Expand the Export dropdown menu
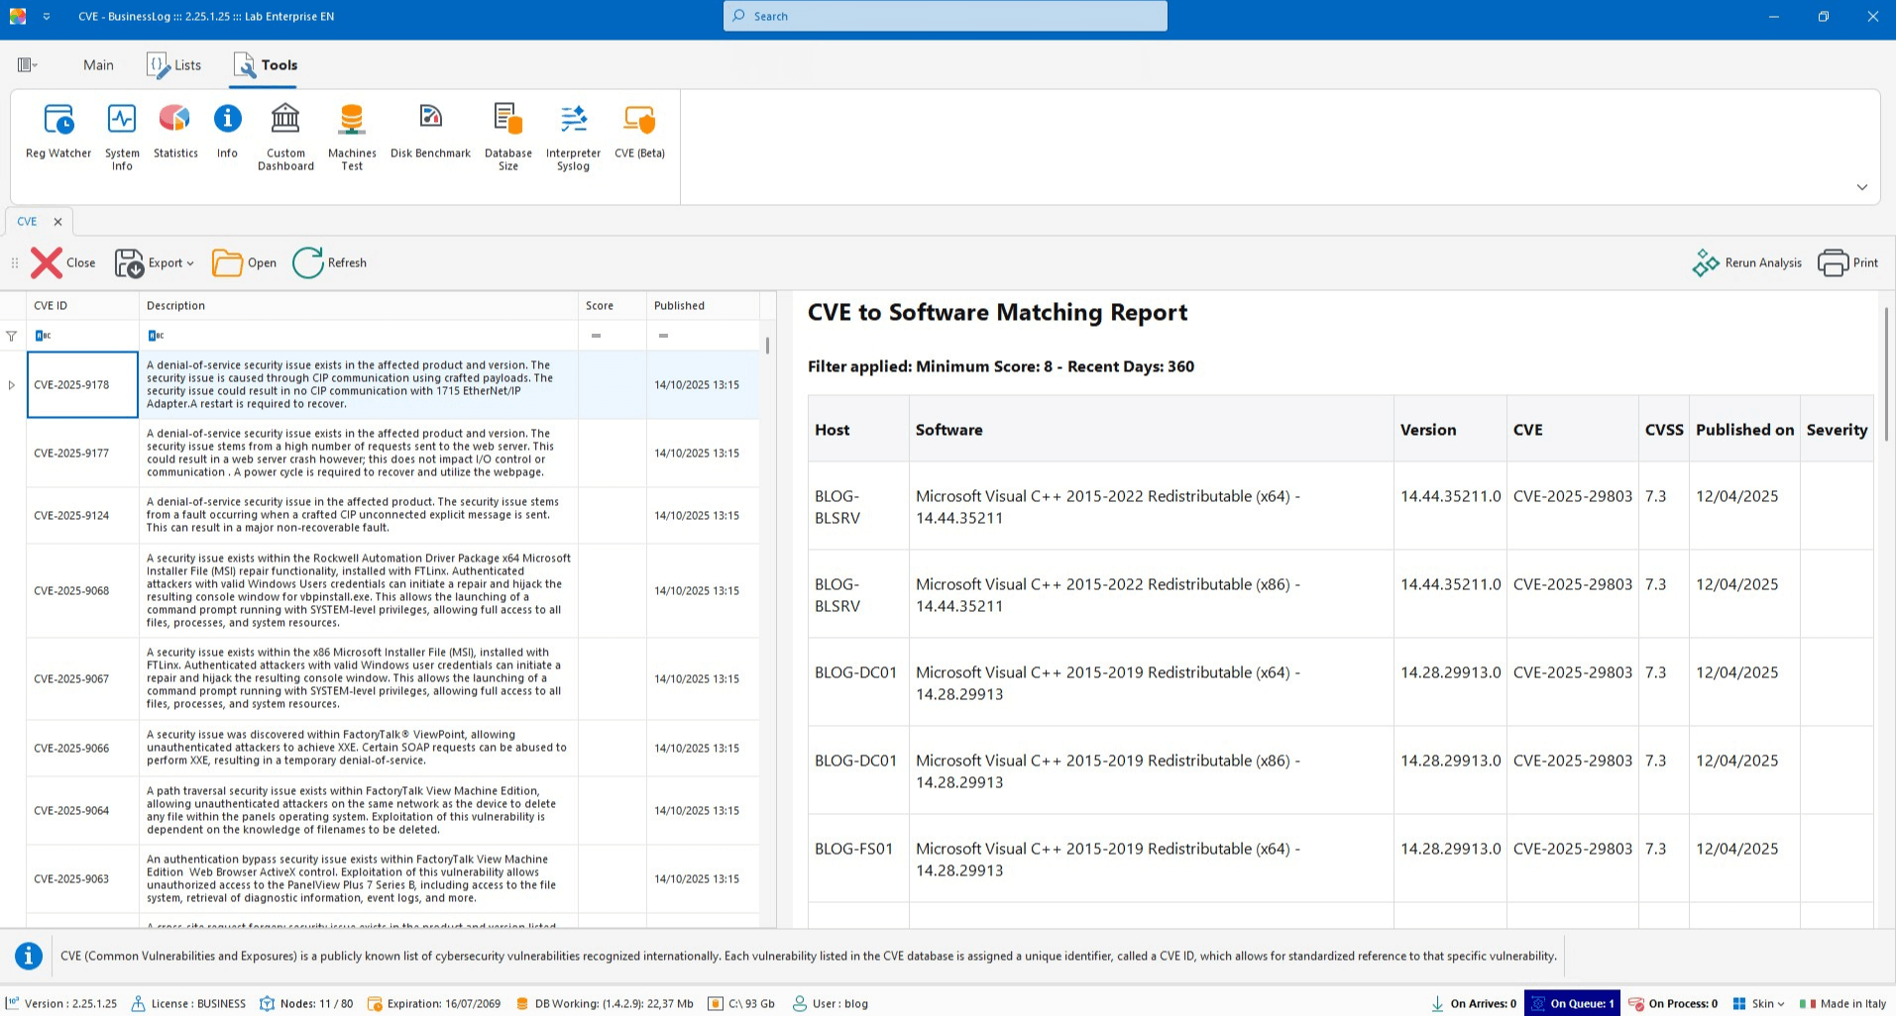 coord(189,263)
